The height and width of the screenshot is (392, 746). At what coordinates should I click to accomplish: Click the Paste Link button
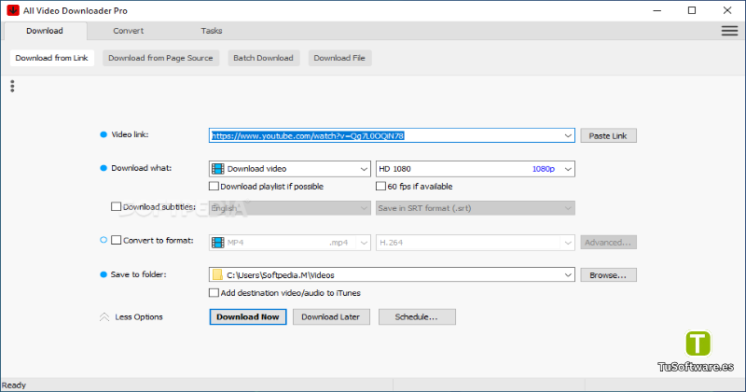(608, 135)
